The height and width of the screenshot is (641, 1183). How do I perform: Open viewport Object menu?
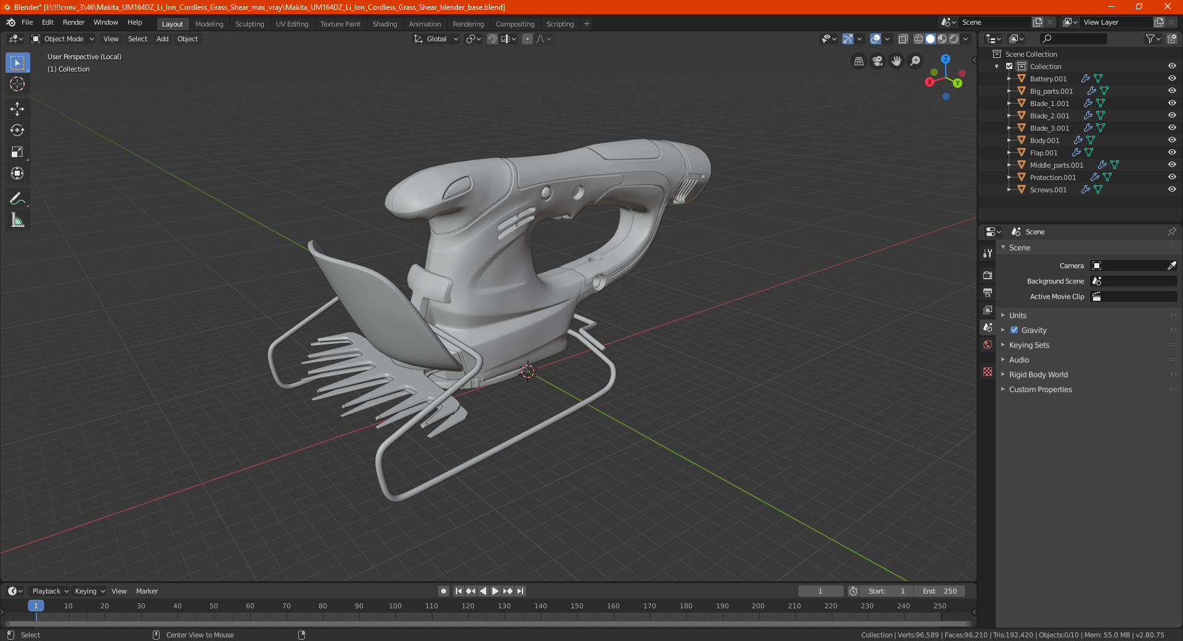point(187,39)
